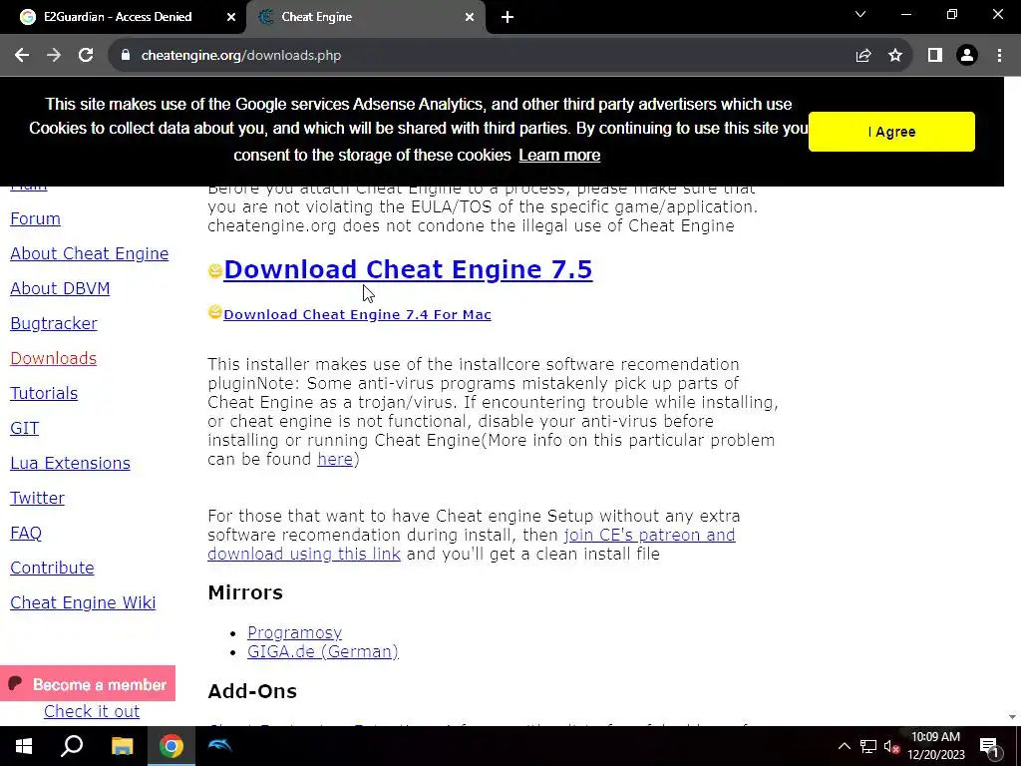The width and height of the screenshot is (1021, 766).
Task: Open Lua Extensions link
Action: click(x=71, y=463)
